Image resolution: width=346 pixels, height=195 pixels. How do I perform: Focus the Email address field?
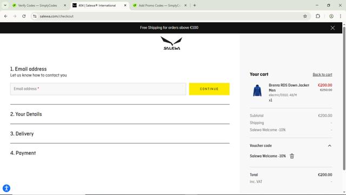tap(98, 89)
